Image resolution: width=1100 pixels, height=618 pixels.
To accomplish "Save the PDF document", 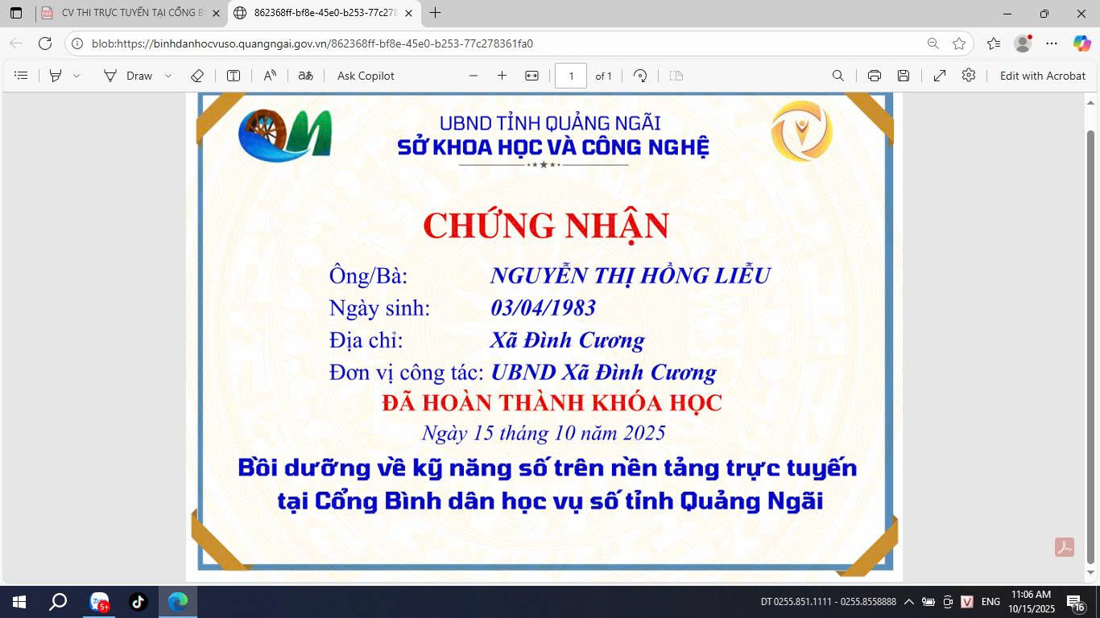I will pos(904,76).
